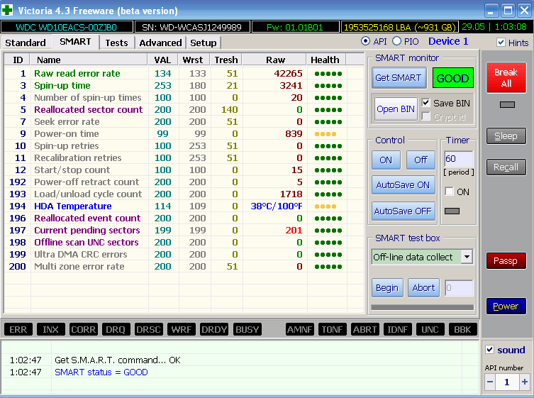
Task: Enable the Timer ON checkbox
Action: (x=449, y=192)
